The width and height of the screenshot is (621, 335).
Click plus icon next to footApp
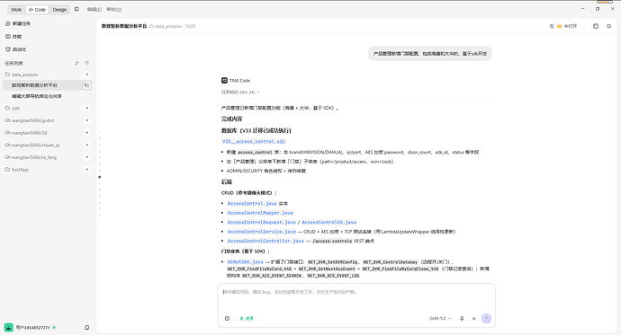click(x=86, y=169)
